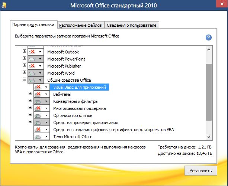Open install options dropdown for Microsoft PowerPoint
228x186 pixels.
(x=40, y=59)
